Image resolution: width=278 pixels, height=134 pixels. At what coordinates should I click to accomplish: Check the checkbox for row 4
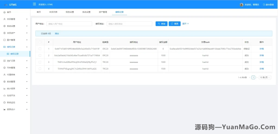click(x=40, y=69)
